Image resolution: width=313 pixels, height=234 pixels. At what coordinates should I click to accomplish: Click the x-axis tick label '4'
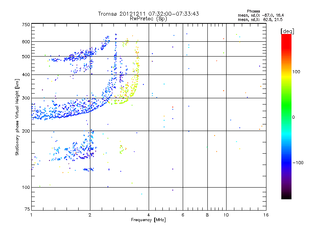click(149, 215)
